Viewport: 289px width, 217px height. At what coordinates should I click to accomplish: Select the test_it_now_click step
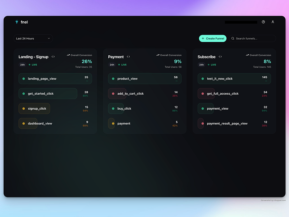click(x=234, y=78)
